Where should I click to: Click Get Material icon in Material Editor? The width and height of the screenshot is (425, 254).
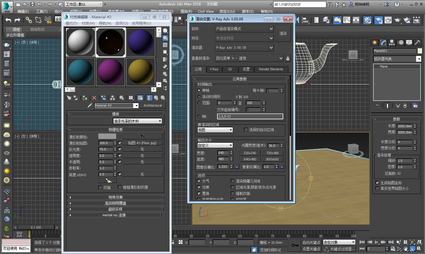(69, 98)
